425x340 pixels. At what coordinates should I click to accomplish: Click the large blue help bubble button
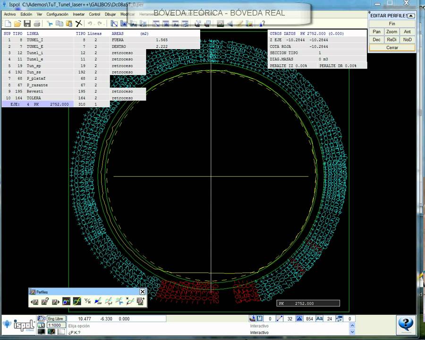(406, 324)
